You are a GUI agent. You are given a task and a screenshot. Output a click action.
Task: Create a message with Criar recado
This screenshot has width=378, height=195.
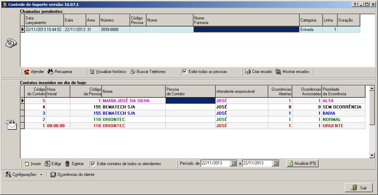pos(258,72)
